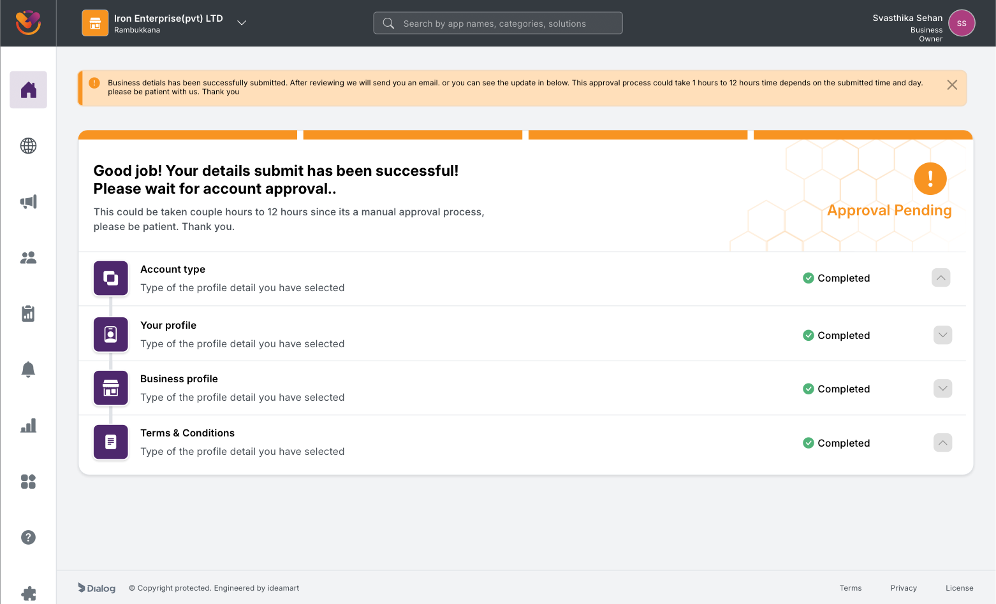The width and height of the screenshot is (996, 604).
Task: Open the Iron Enterprise business dropdown
Action: click(242, 23)
